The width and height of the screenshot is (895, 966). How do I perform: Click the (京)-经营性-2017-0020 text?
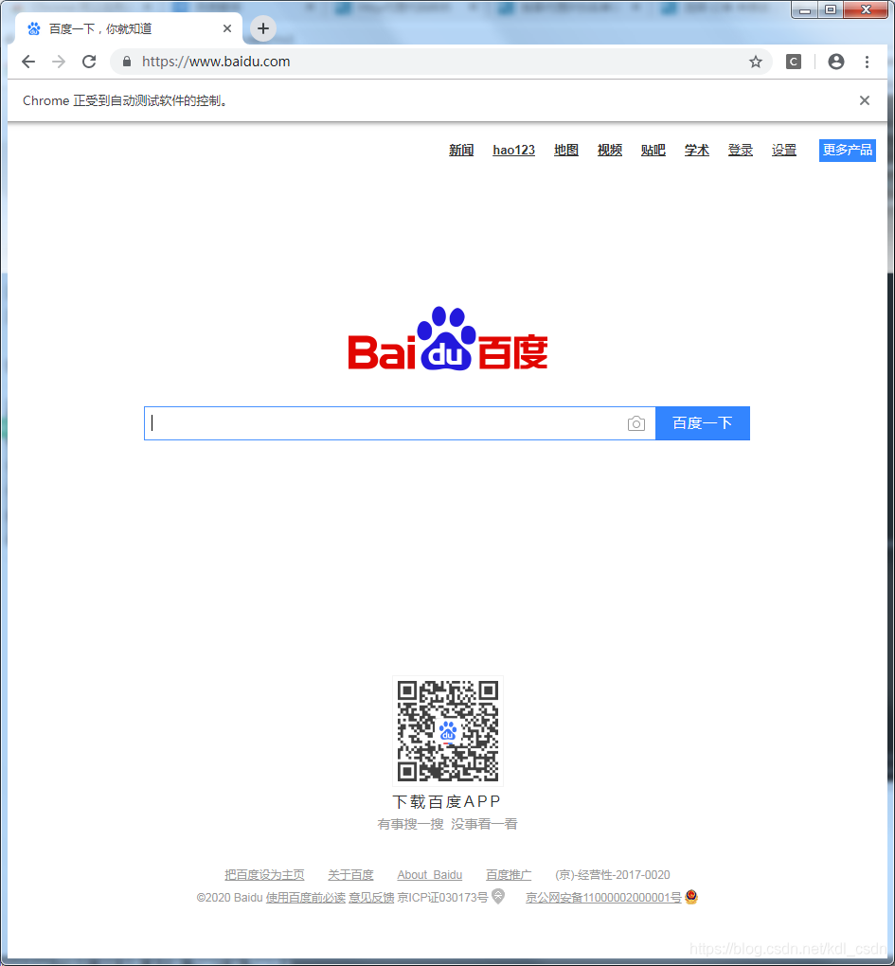[x=613, y=875]
